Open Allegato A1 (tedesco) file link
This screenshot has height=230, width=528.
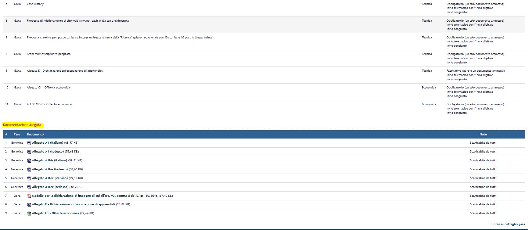point(48,152)
